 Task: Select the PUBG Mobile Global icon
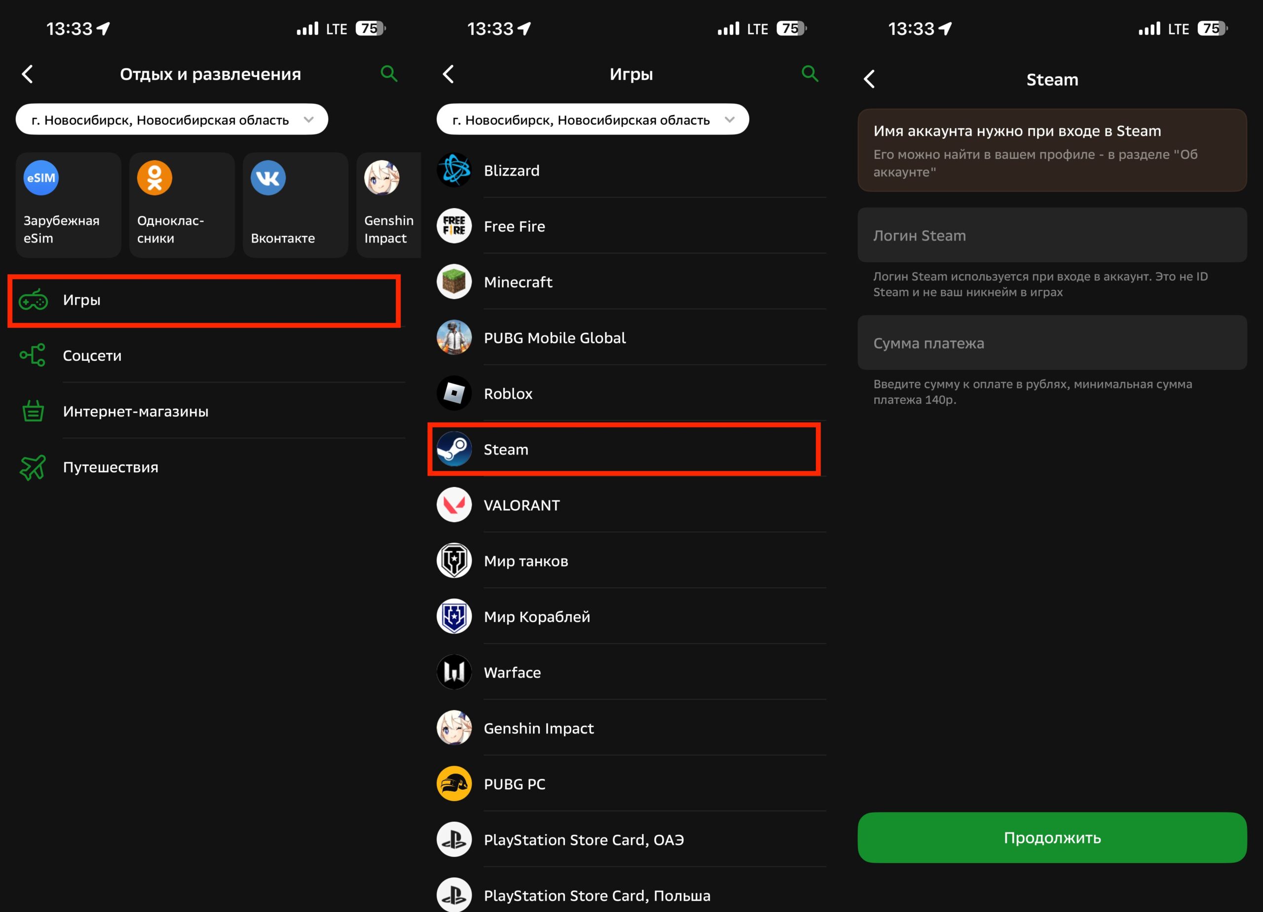(x=454, y=337)
